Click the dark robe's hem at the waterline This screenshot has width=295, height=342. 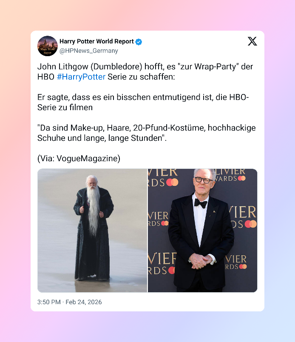pos(92,277)
